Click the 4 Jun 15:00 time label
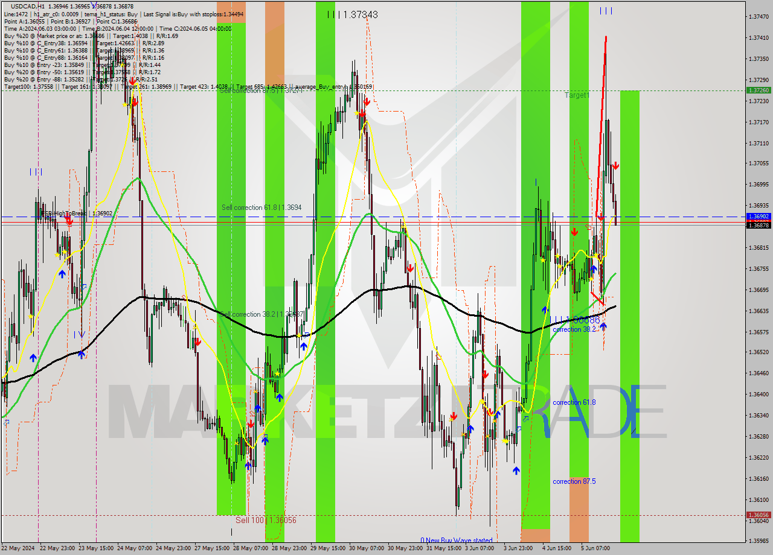Viewport: 773px width, 555px height. coord(558,548)
